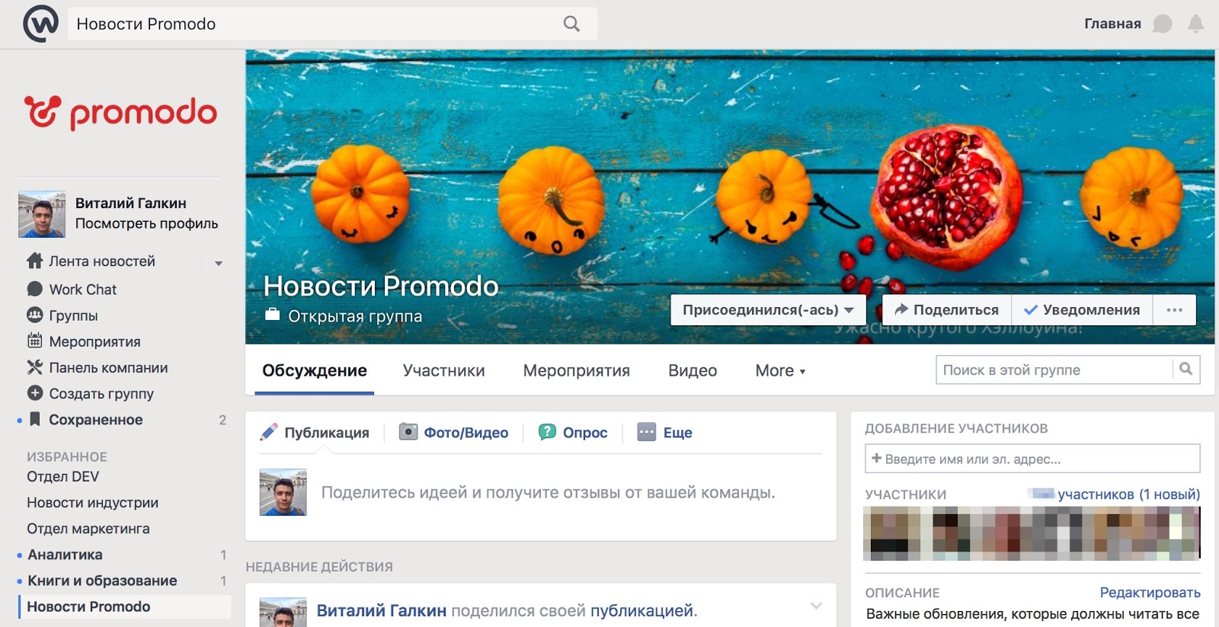Click the plus icon for Создать группу
1219x627 pixels.
click(x=35, y=393)
